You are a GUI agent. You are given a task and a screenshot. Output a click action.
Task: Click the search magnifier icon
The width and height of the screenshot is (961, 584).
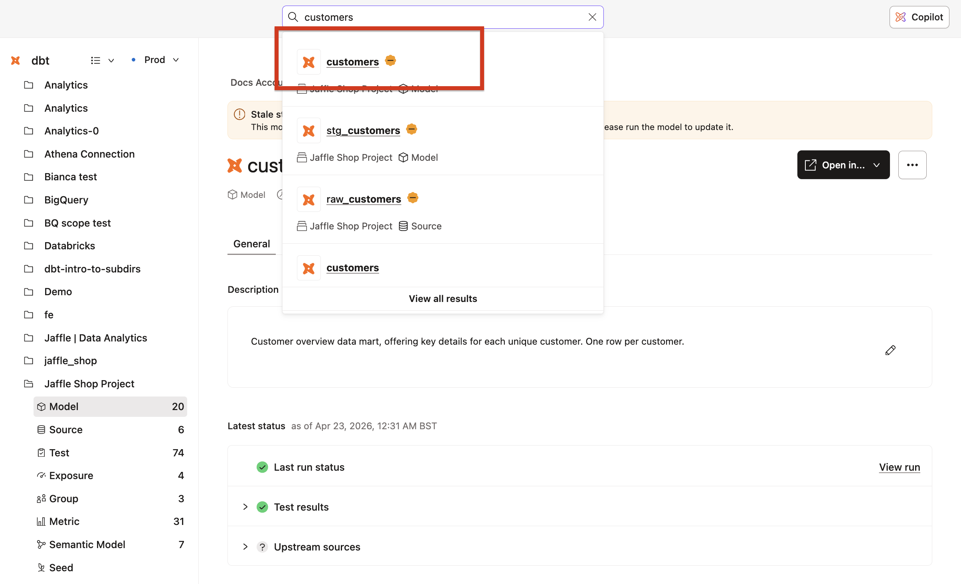[x=293, y=17]
